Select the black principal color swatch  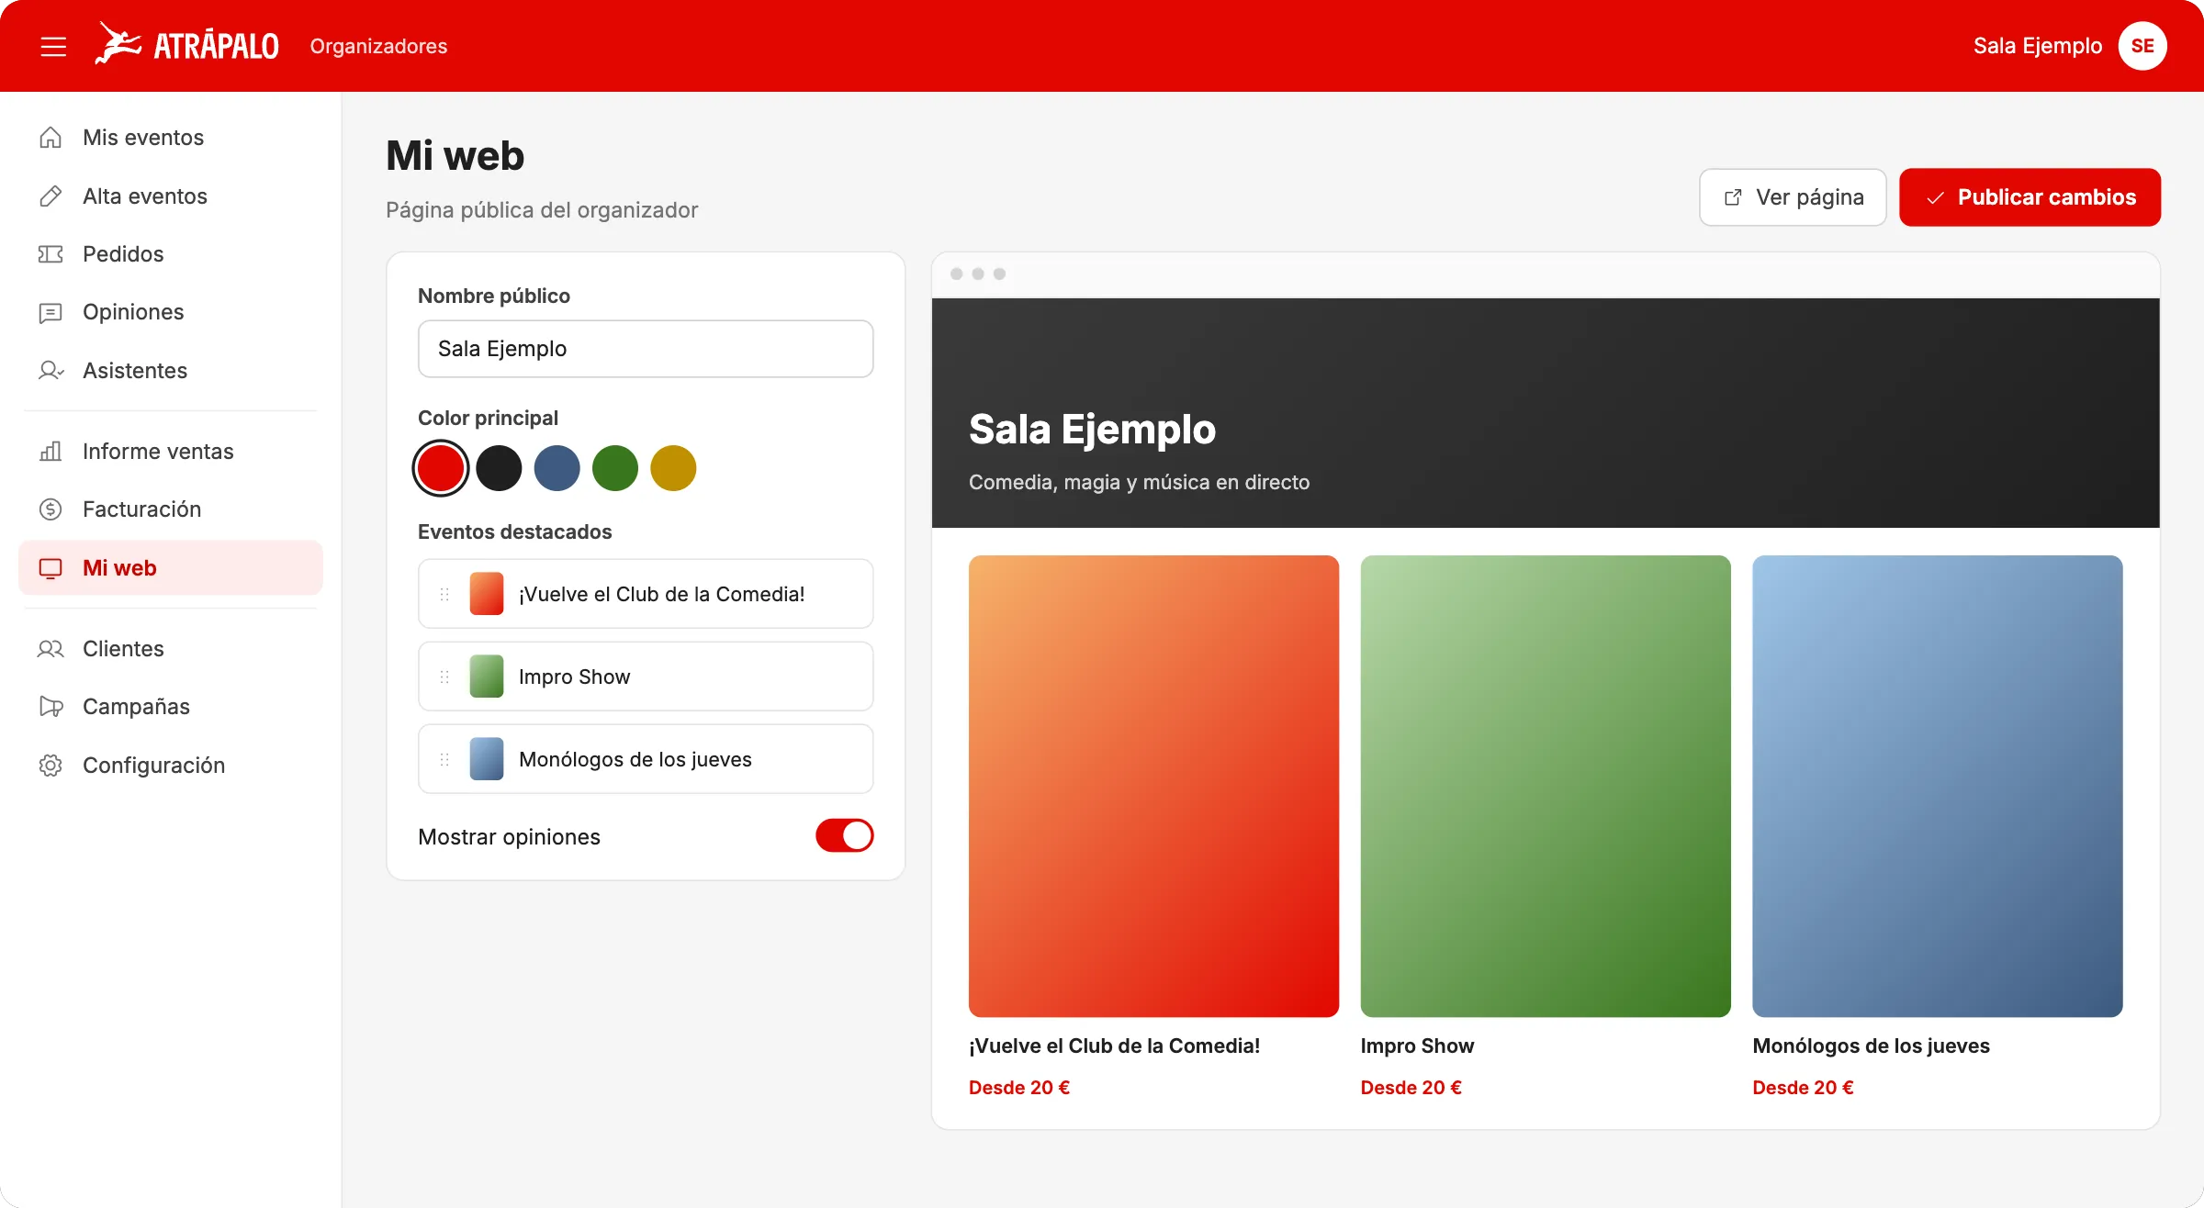(499, 468)
